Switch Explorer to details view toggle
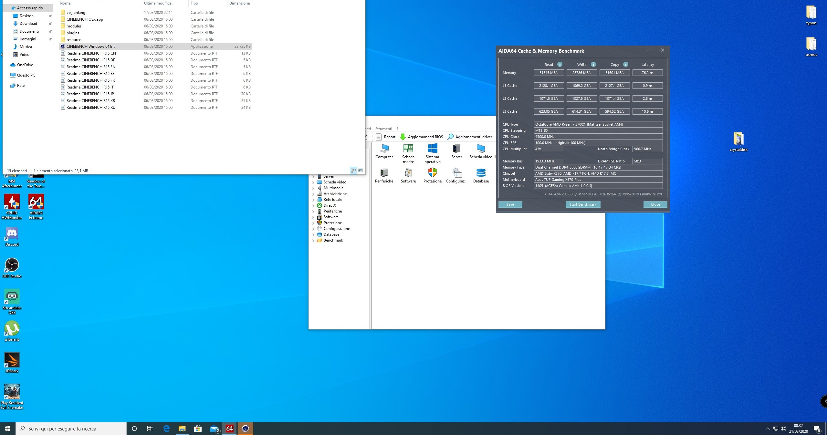 click(x=353, y=171)
